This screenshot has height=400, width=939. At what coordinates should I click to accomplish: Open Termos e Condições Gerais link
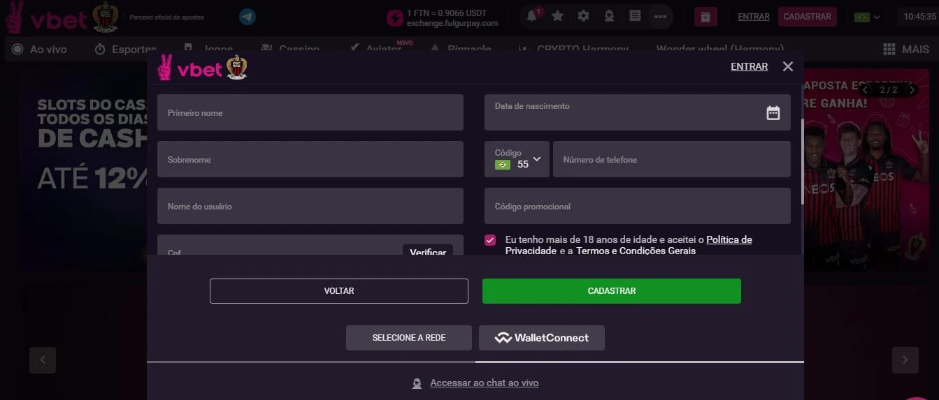coord(636,251)
